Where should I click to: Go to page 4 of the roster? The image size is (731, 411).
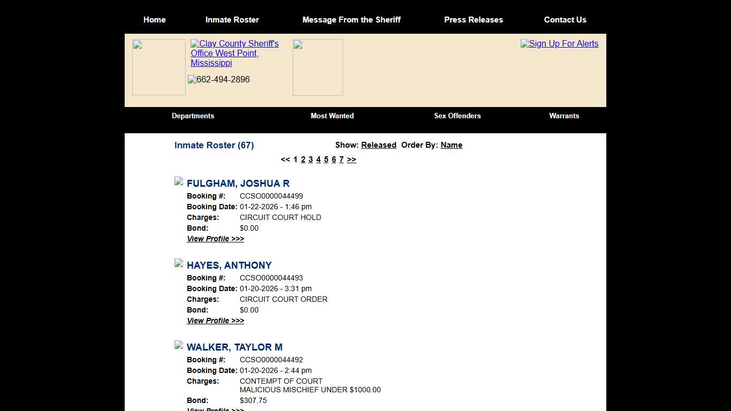click(x=318, y=159)
